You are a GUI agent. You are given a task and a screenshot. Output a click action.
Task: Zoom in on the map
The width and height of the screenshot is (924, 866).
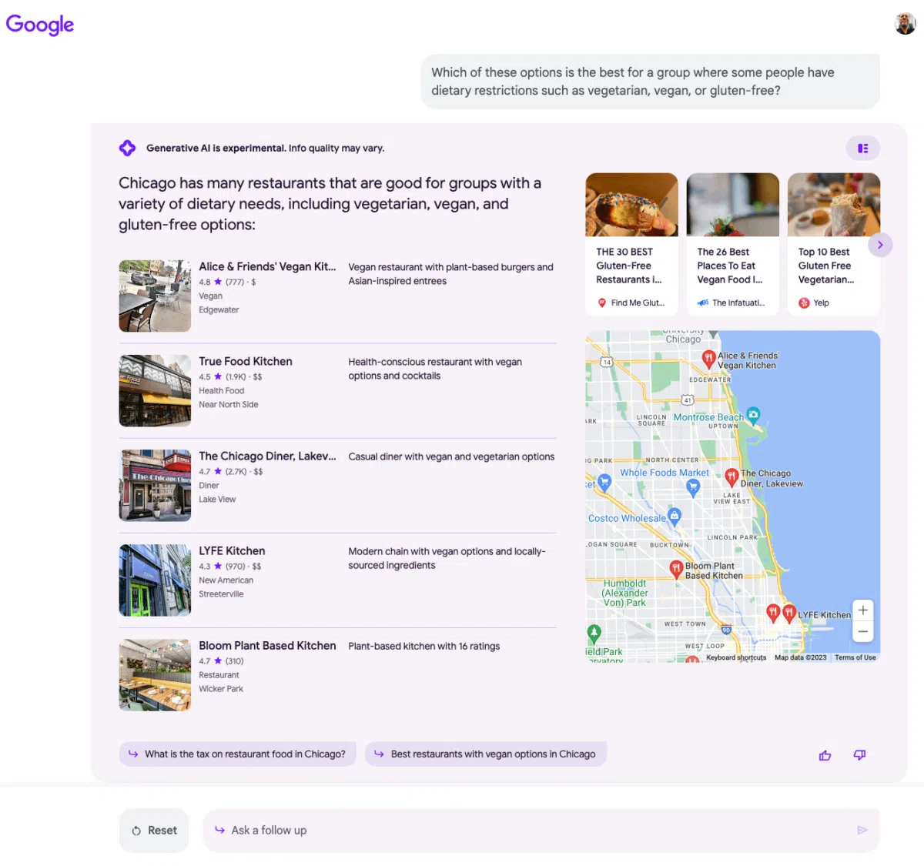click(x=863, y=610)
